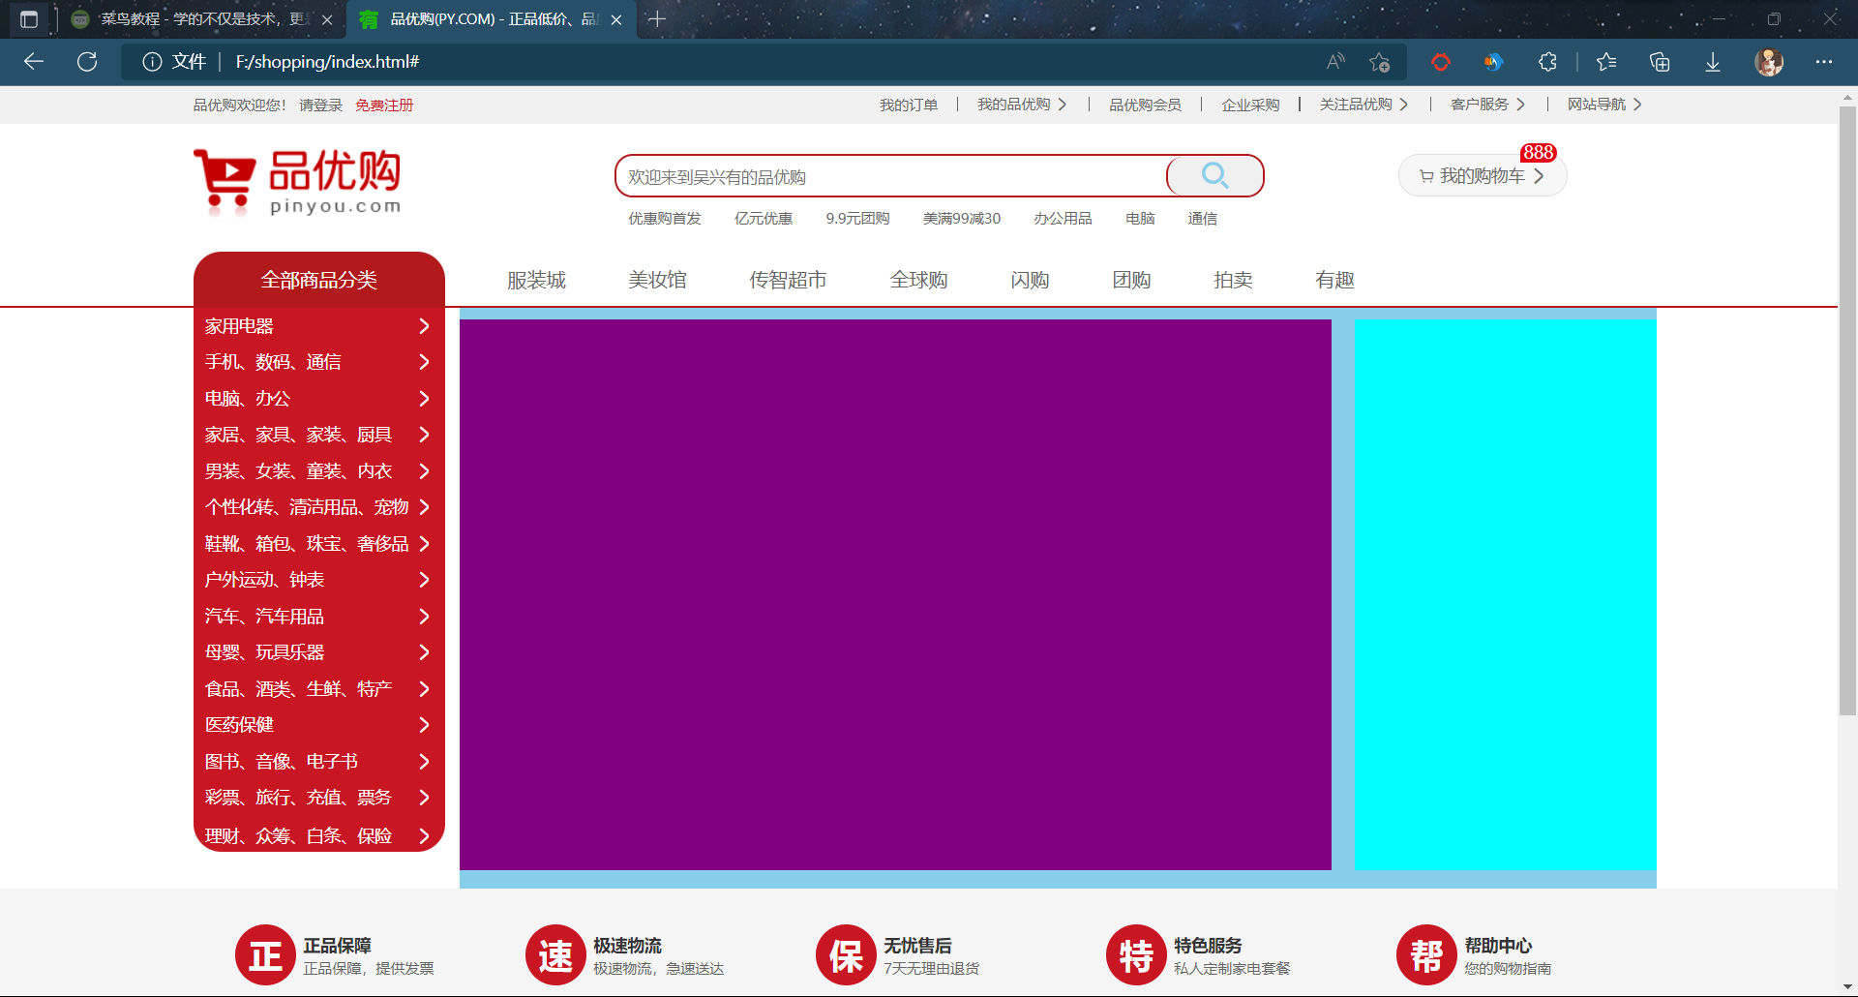Click the red 特 special service icon
The image size is (1858, 997).
(1136, 955)
